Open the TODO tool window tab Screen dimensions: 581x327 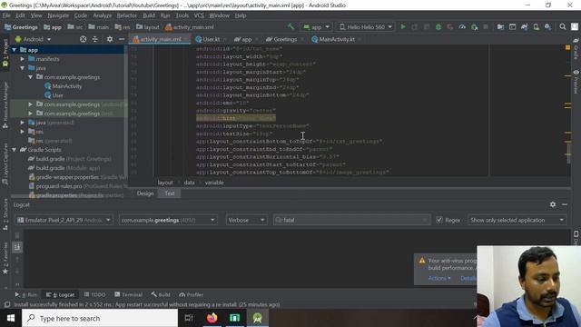click(x=94, y=294)
